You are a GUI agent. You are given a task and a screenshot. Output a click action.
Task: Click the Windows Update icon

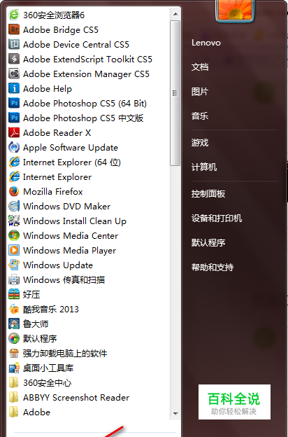coord(14,265)
